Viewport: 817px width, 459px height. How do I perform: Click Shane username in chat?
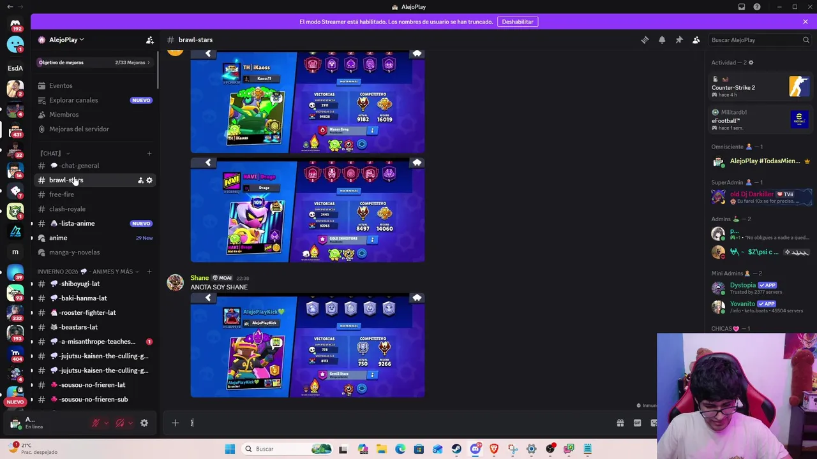coord(200,278)
